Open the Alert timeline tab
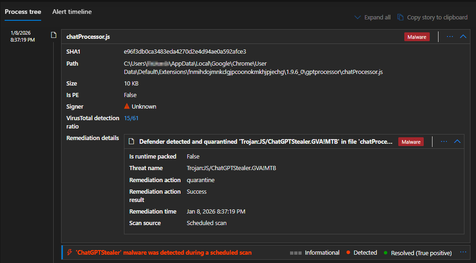The image size is (476, 263). tap(72, 12)
